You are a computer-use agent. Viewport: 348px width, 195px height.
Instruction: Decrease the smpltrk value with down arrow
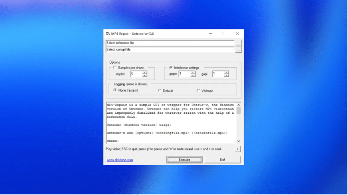145,75
